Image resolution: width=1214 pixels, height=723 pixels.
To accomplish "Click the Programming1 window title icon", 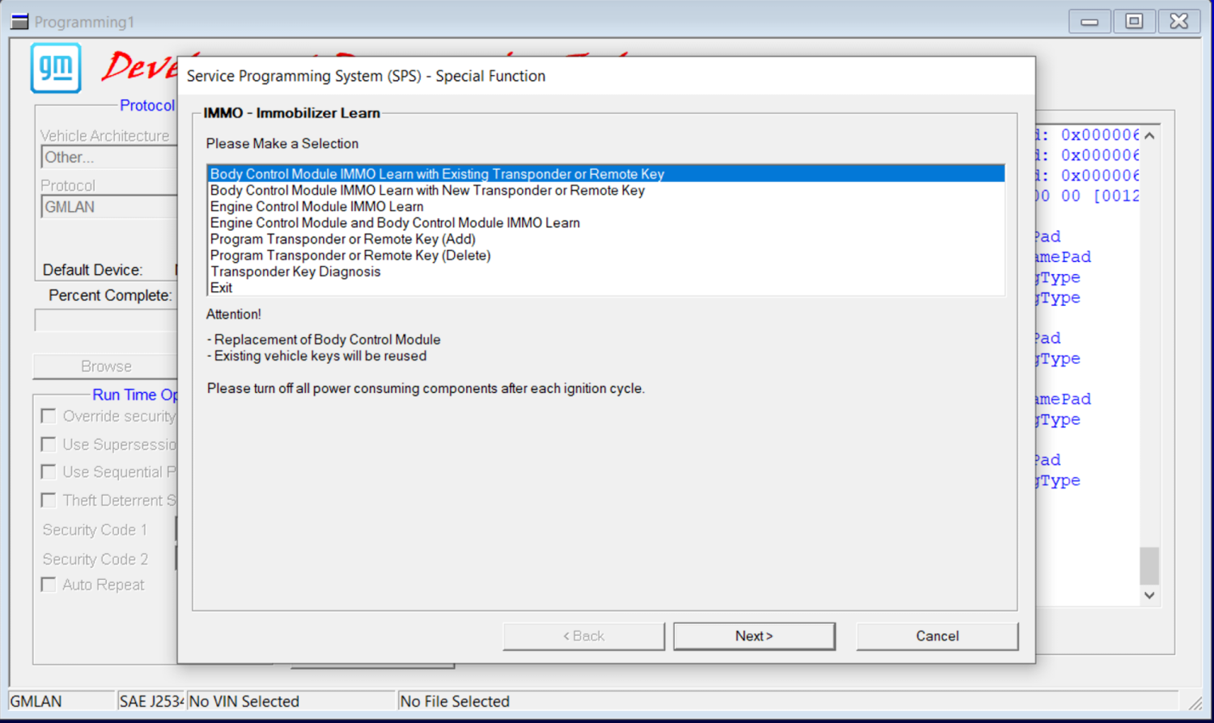I will click(x=20, y=22).
